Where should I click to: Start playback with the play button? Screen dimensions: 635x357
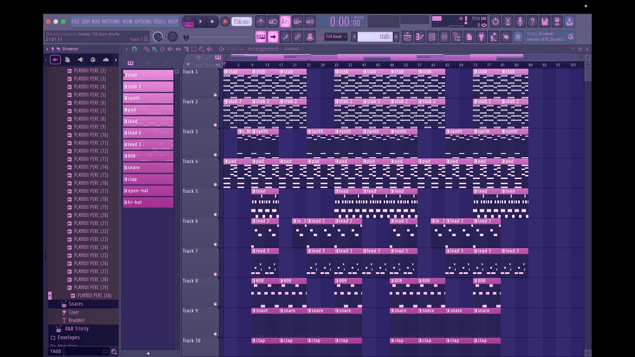[200, 22]
